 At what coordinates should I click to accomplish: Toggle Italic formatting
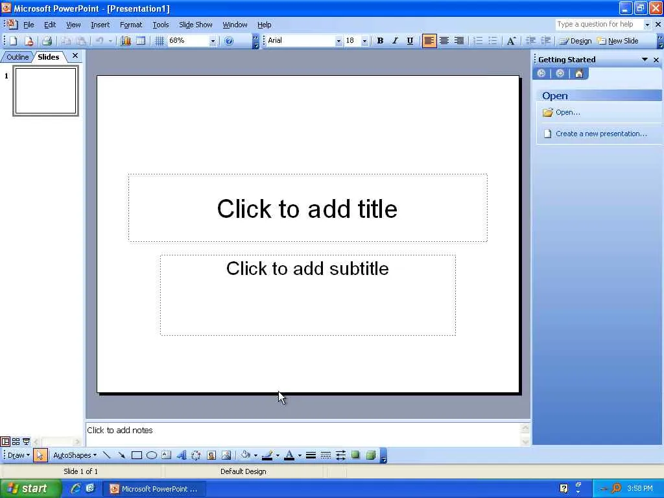click(x=395, y=41)
